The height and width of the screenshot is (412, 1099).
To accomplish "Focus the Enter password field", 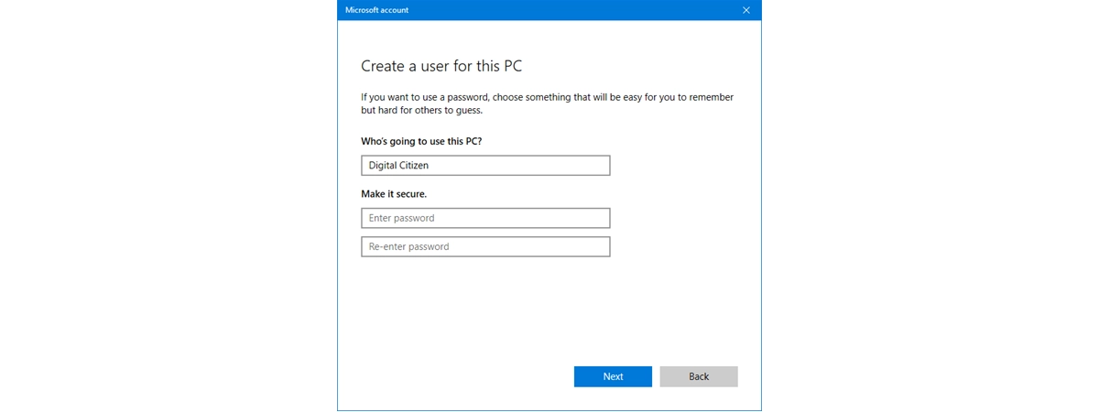I will pyautogui.click(x=485, y=218).
